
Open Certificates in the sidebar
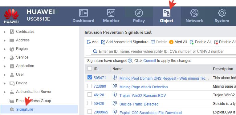25,32
